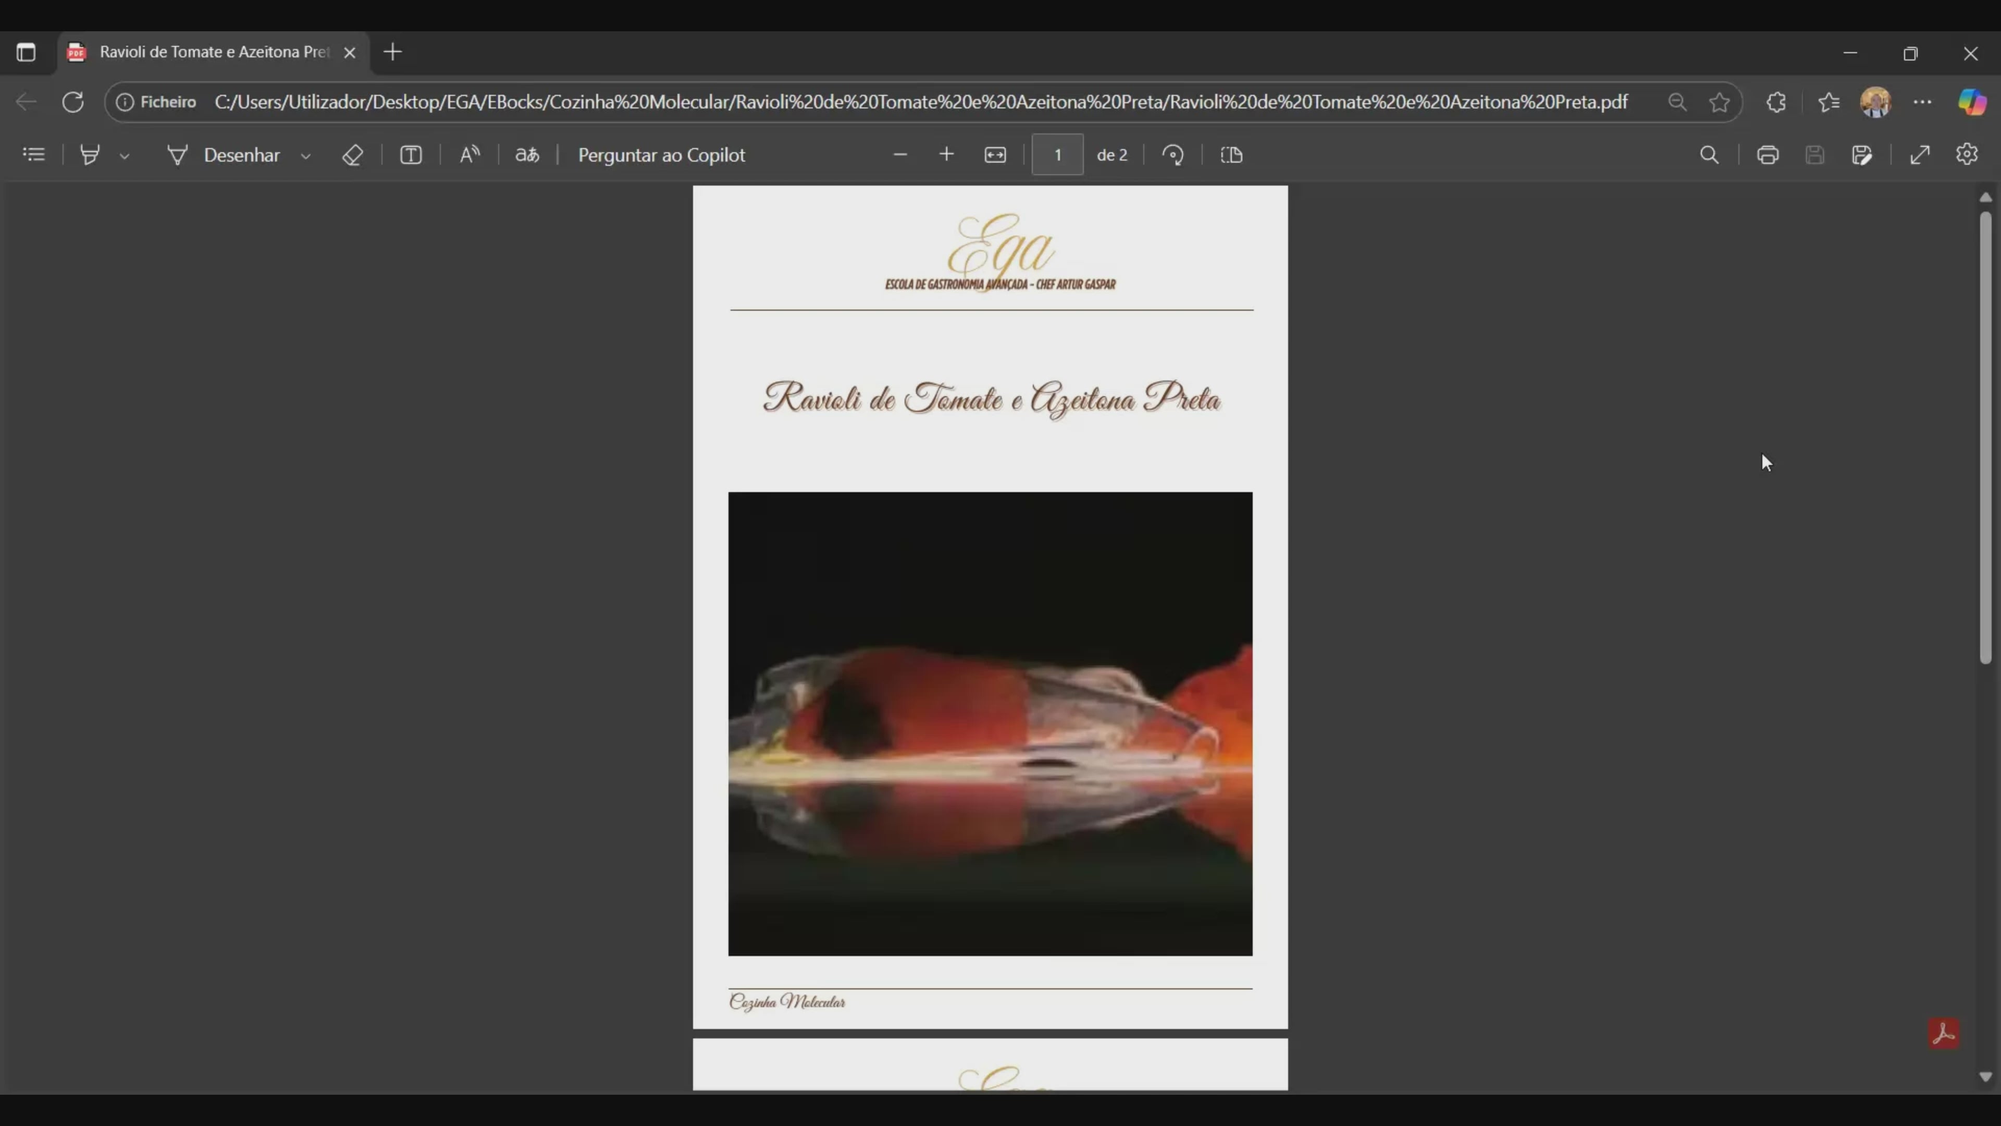This screenshot has width=2001, height=1126.
Task: Enter full screen mode
Action: (1920, 155)
